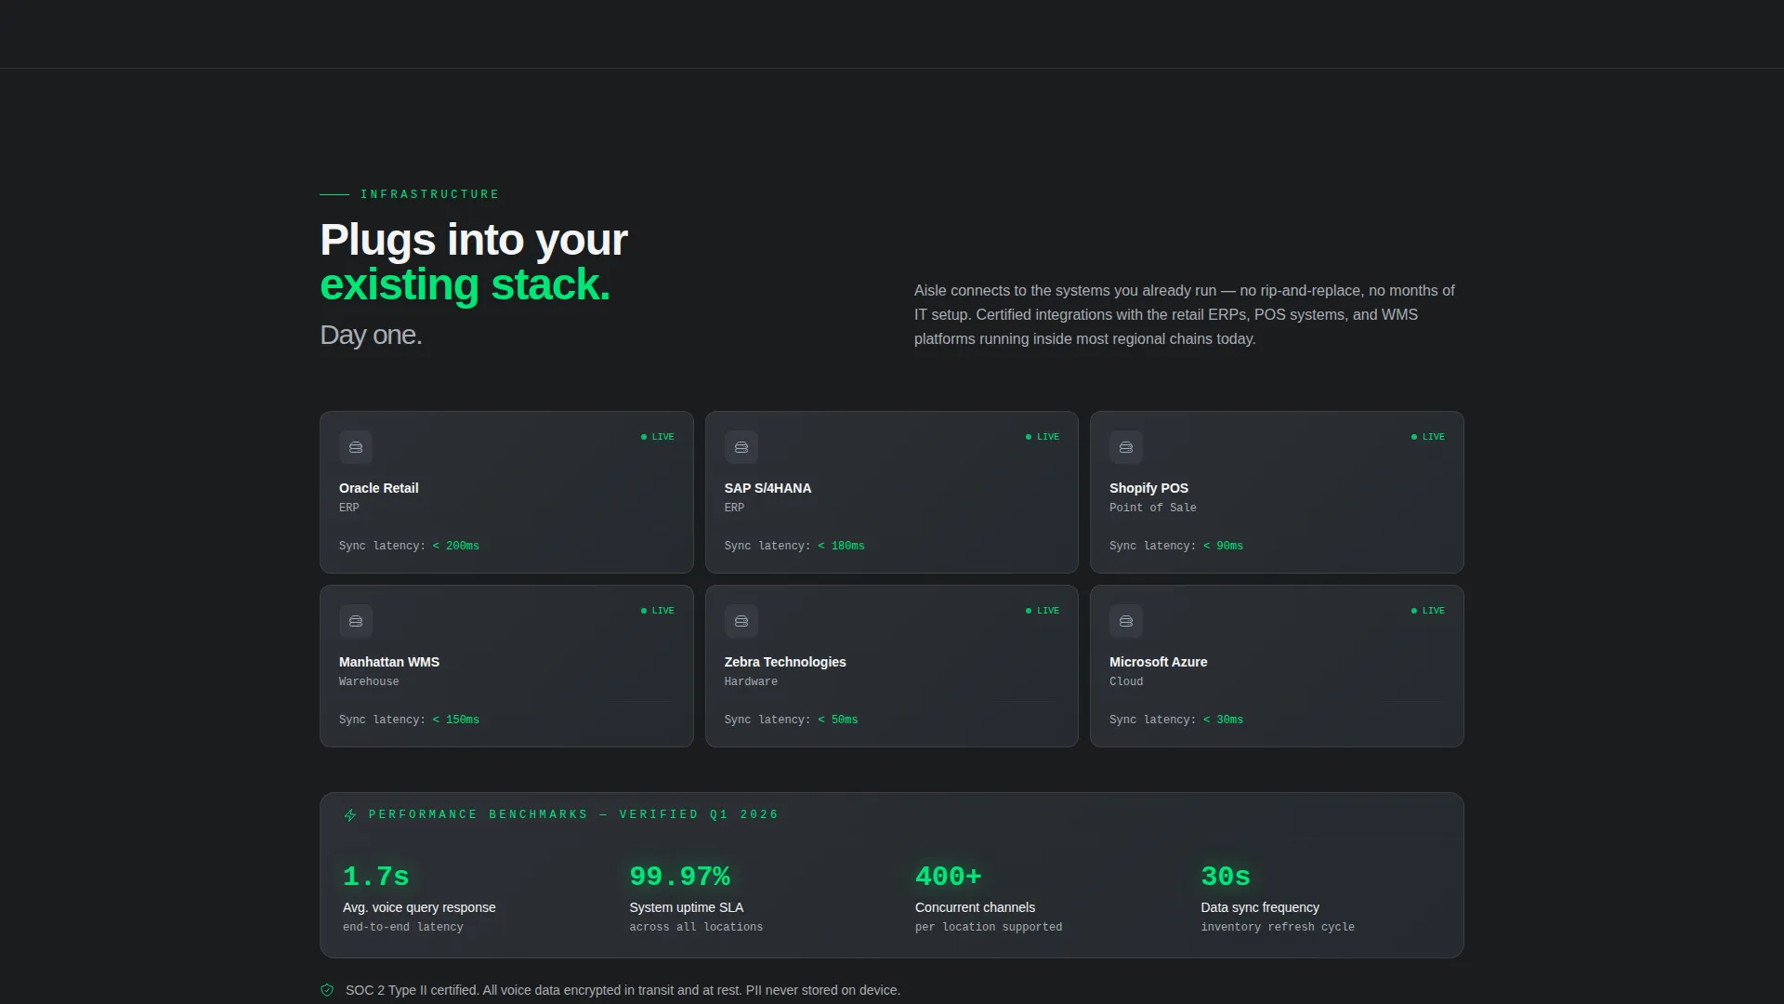Image resolution: width=1784 pixels, height=1004 pixels.
Task: Click the Manhattan WMS card database icon
Action: coord(356,621)
